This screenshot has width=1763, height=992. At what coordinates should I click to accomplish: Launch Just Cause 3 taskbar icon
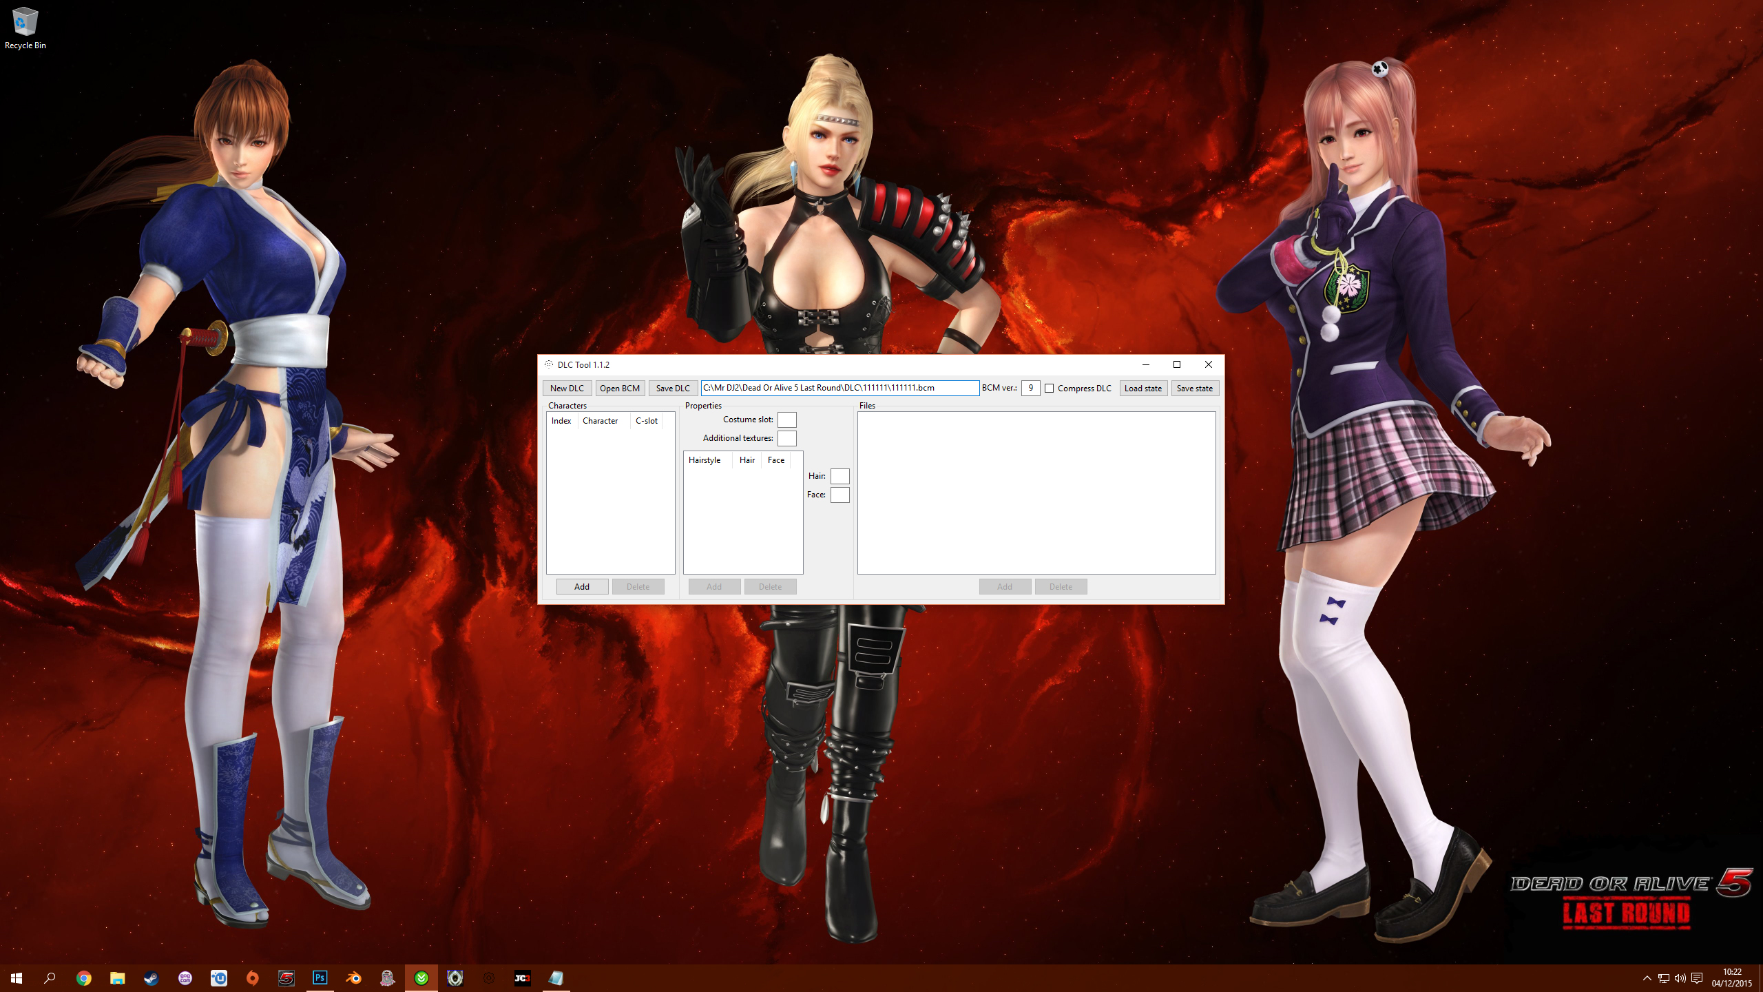click(x=522, y=978)
